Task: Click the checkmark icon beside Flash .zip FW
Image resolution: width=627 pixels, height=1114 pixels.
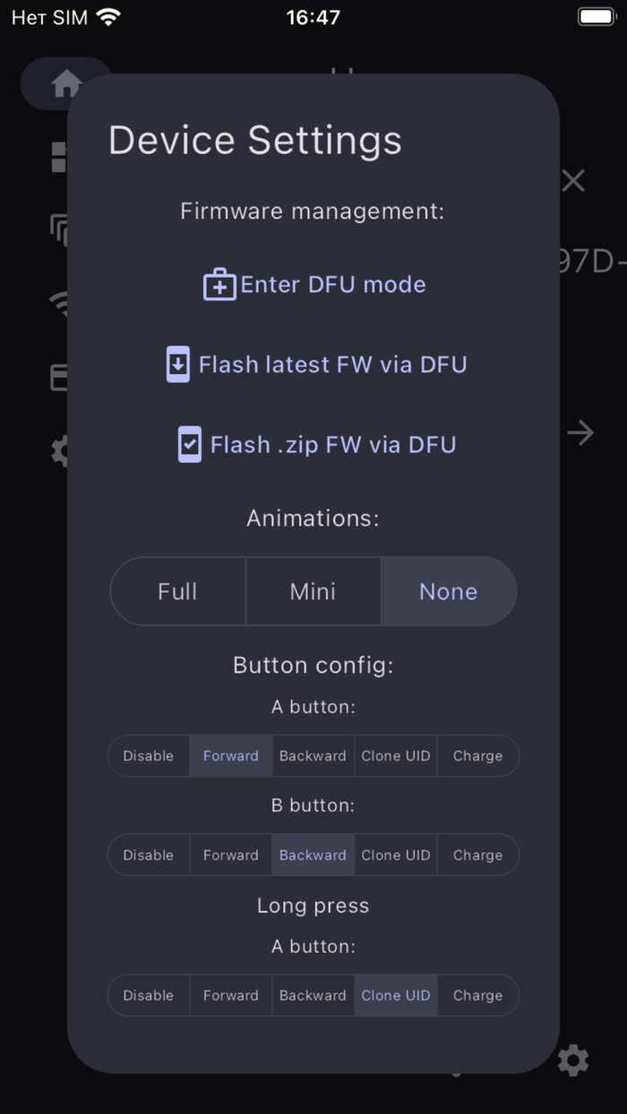Action: coord(188,444)
